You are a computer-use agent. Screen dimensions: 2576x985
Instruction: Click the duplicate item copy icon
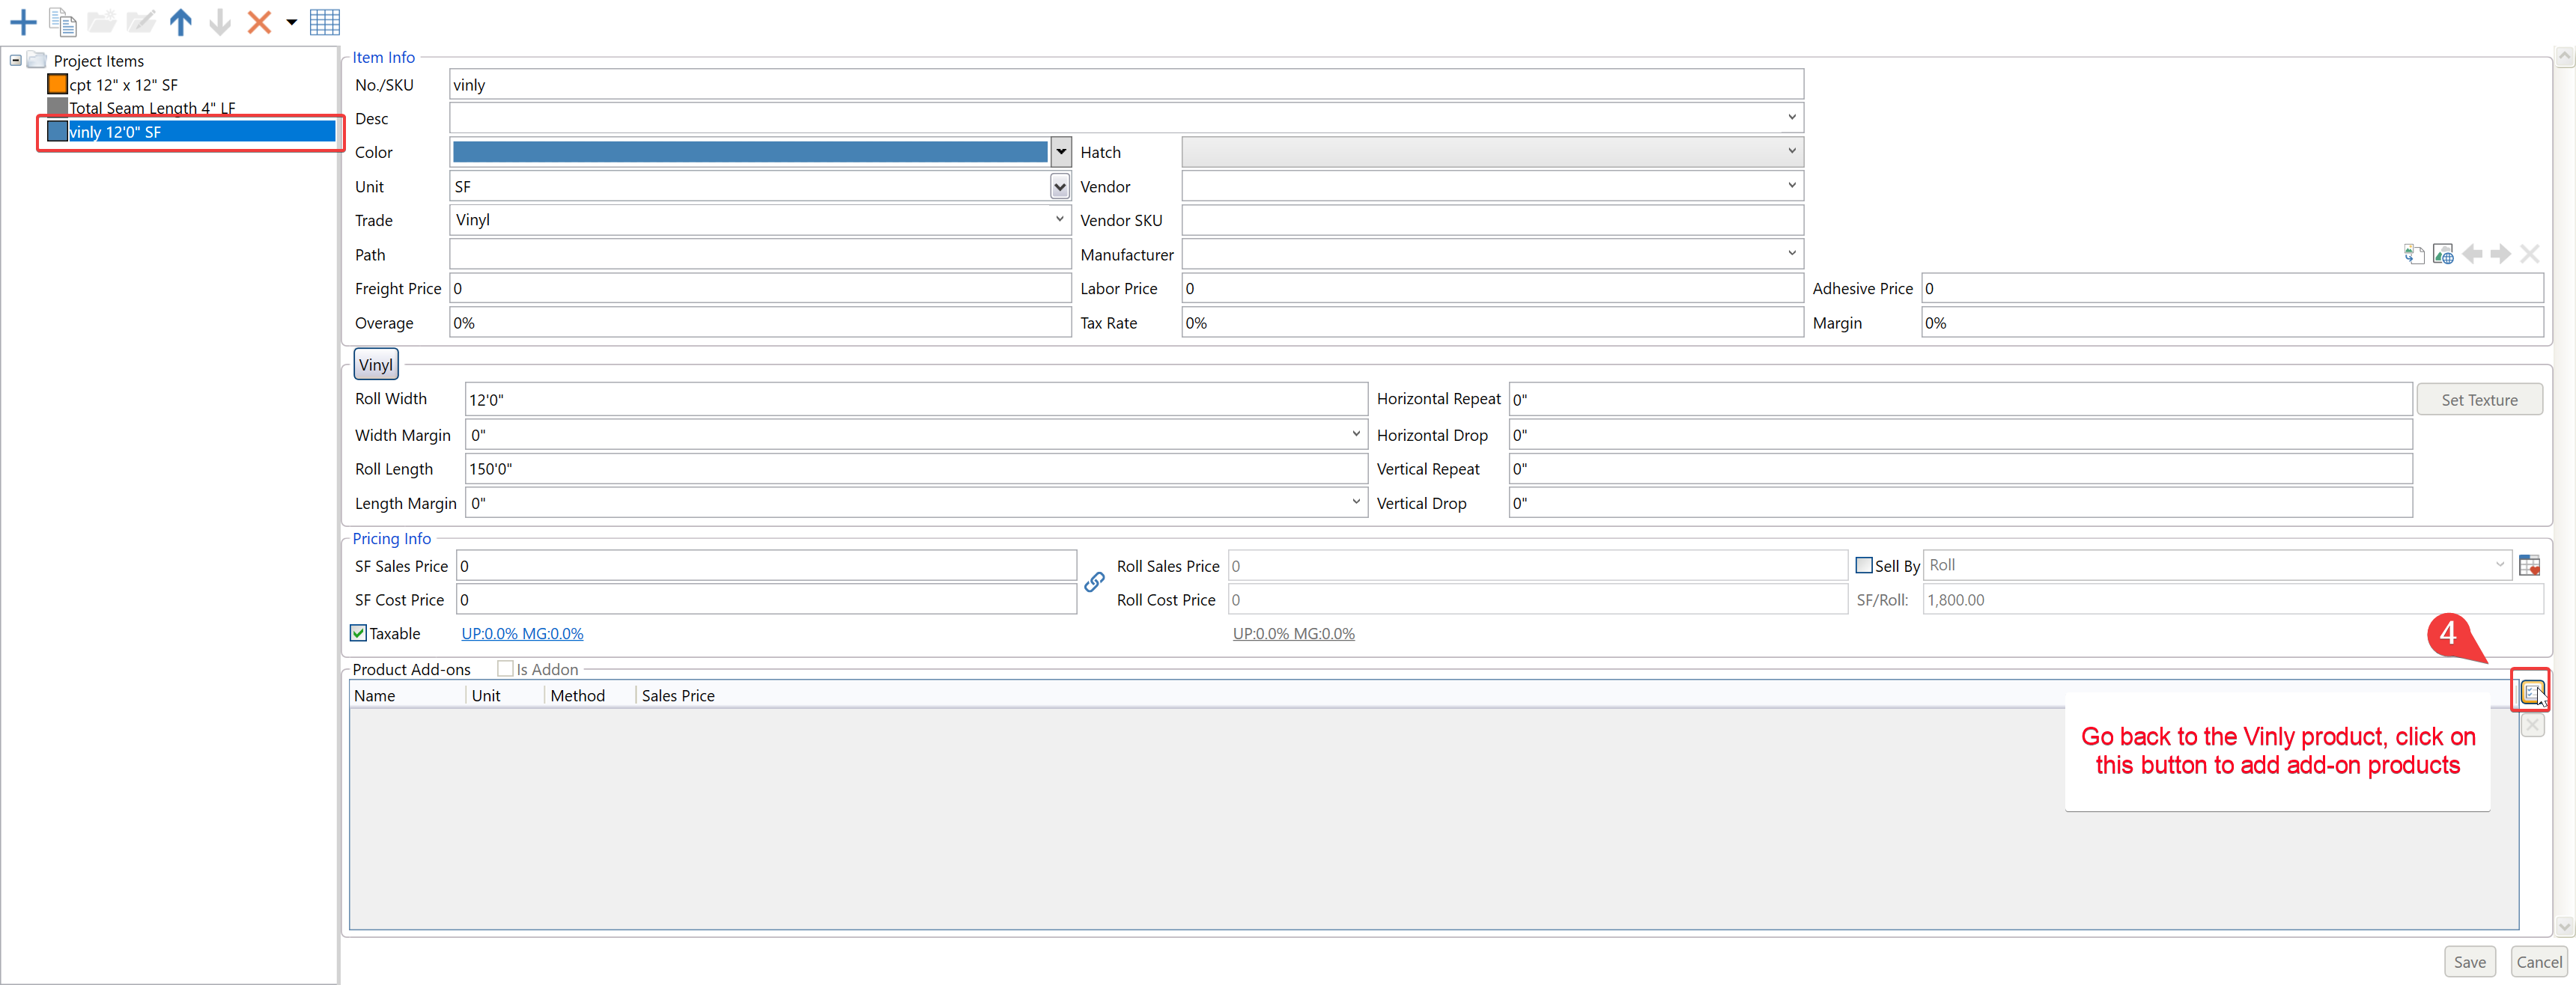coord(62,21)
